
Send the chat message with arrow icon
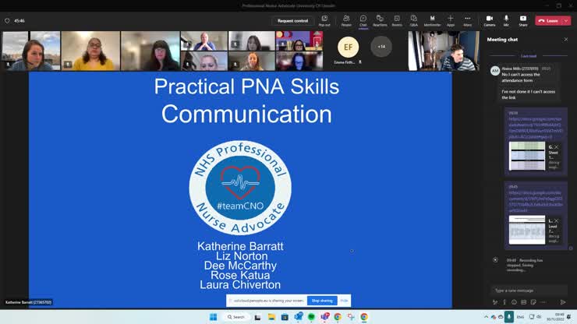click(563, 302)
